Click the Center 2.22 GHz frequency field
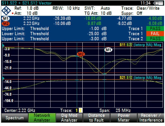Viewport: 165px width, 126px height. coord(20,110)
